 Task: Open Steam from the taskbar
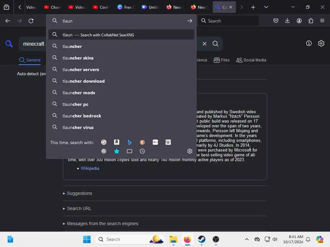[x=201, y=239]
